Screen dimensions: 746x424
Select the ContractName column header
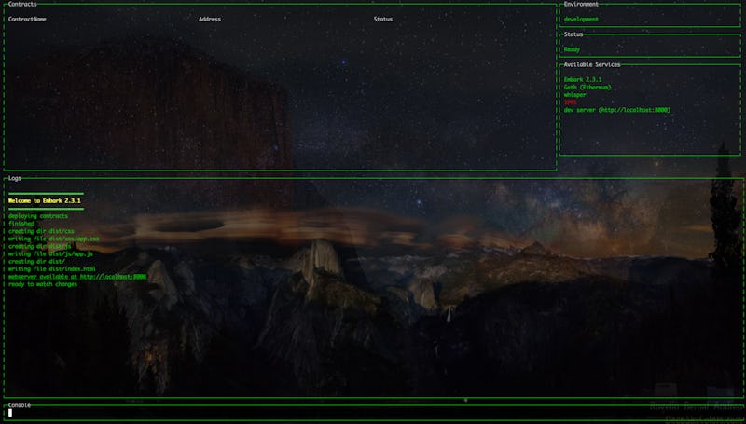point(27,20)
